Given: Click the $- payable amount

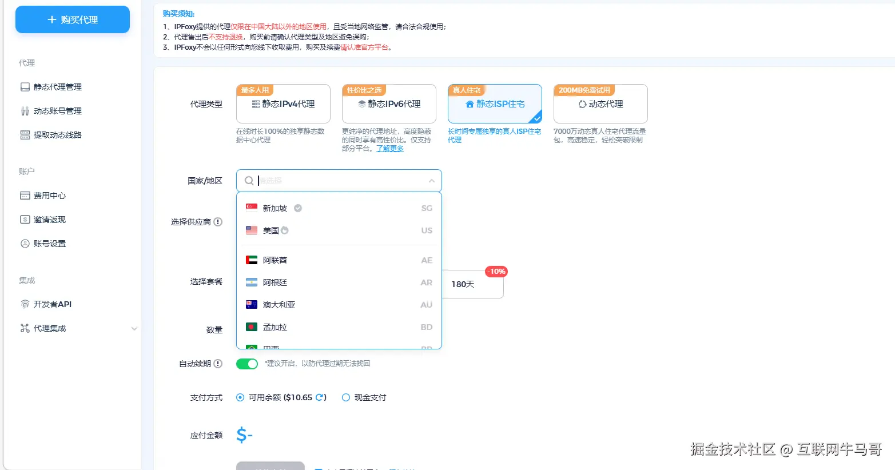Looking at the screenshot, I should (x=244, y=435).
